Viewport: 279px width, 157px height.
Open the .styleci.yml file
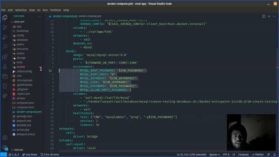click(x=23, y=94)
